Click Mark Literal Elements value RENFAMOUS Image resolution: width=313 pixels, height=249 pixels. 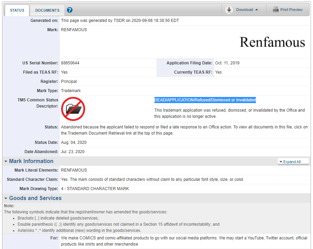click(x=74, y=170)
